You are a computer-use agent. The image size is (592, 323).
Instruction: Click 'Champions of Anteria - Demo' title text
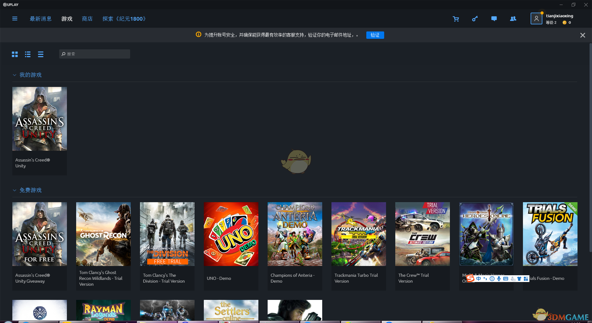click(x=293, y=278)
